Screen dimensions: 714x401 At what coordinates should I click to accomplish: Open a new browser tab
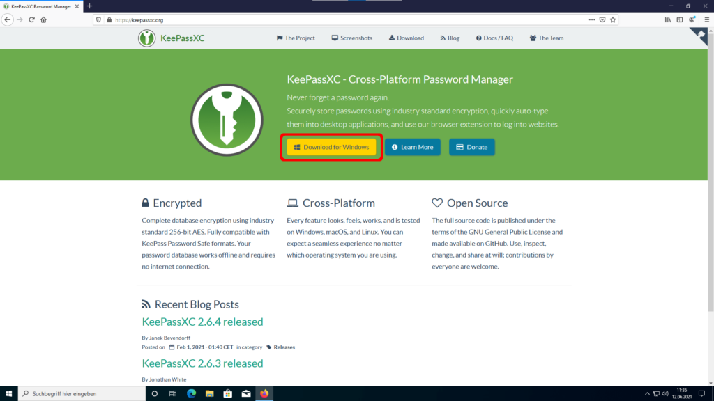tap(90, 6)
